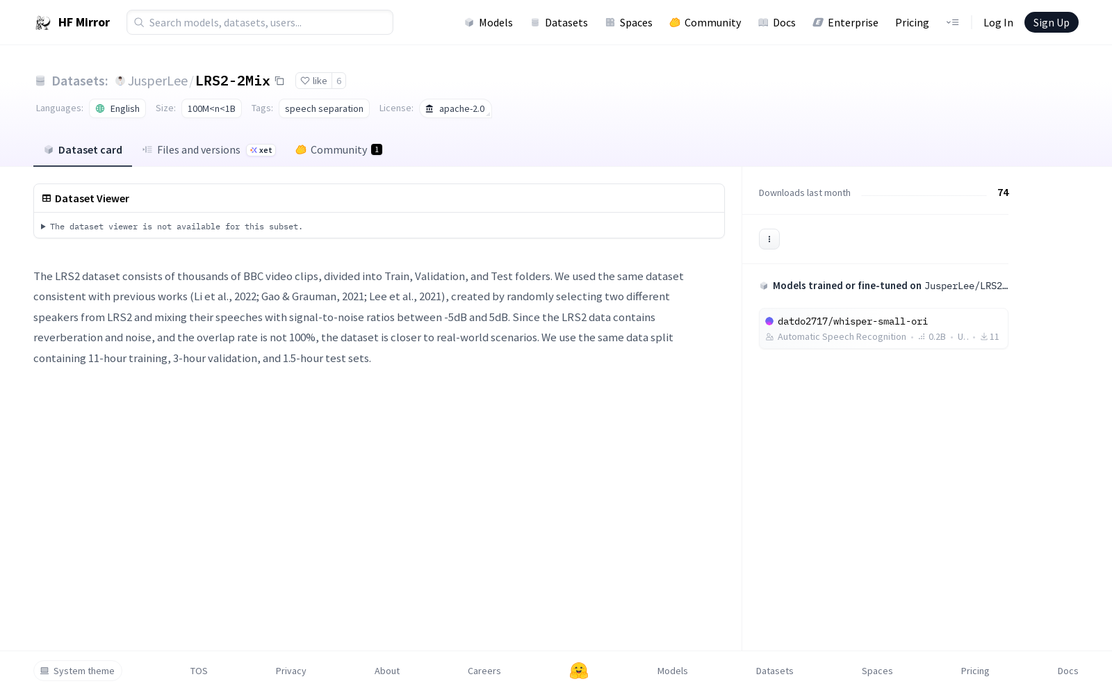
Task: Open Models footer link
Action: 672,671
